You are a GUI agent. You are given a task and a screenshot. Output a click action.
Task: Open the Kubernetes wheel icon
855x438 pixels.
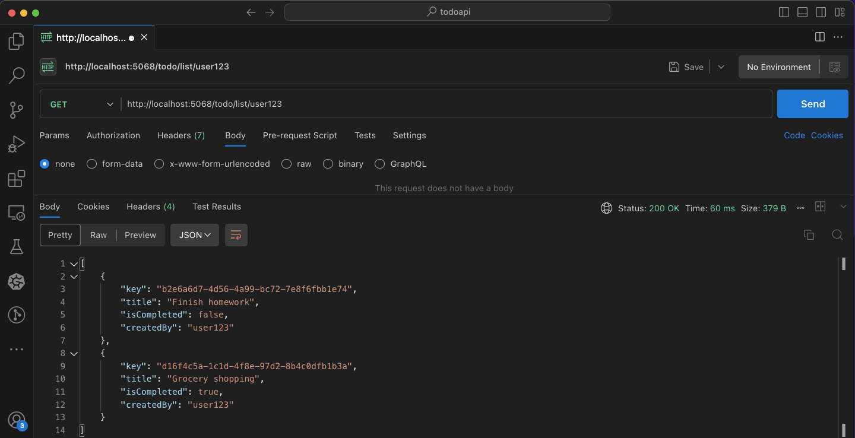tap(17, 281)
